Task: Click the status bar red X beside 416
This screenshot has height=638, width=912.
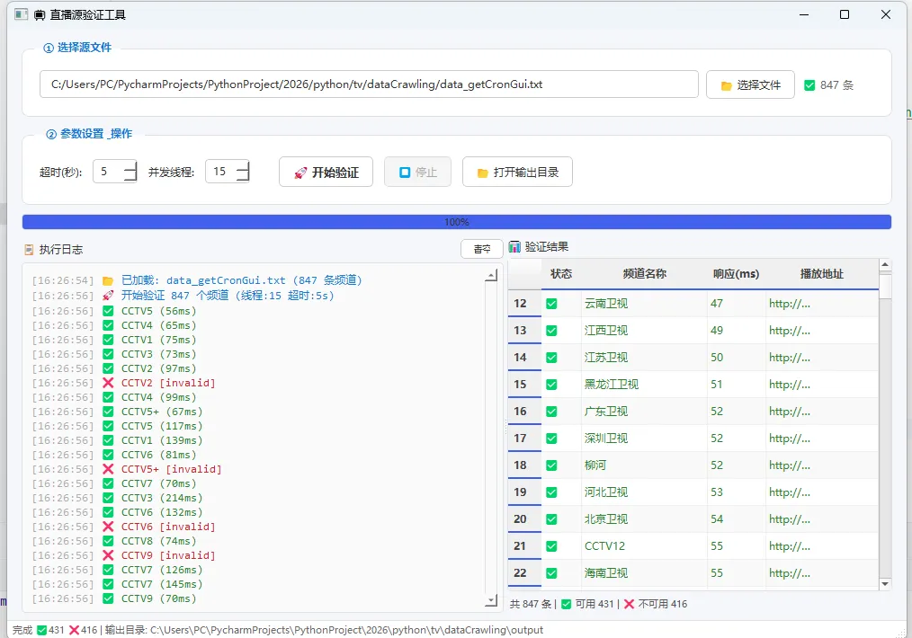Action: click(x=74, y=630)
